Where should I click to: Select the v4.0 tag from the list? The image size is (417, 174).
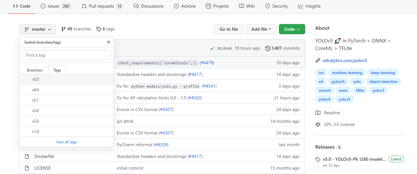click(35, 90)
